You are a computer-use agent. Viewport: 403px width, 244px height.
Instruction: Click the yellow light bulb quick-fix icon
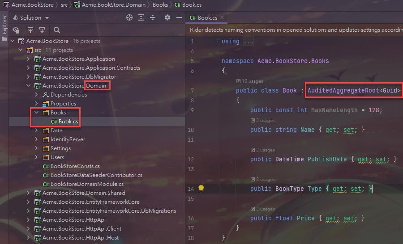point(201,189)
